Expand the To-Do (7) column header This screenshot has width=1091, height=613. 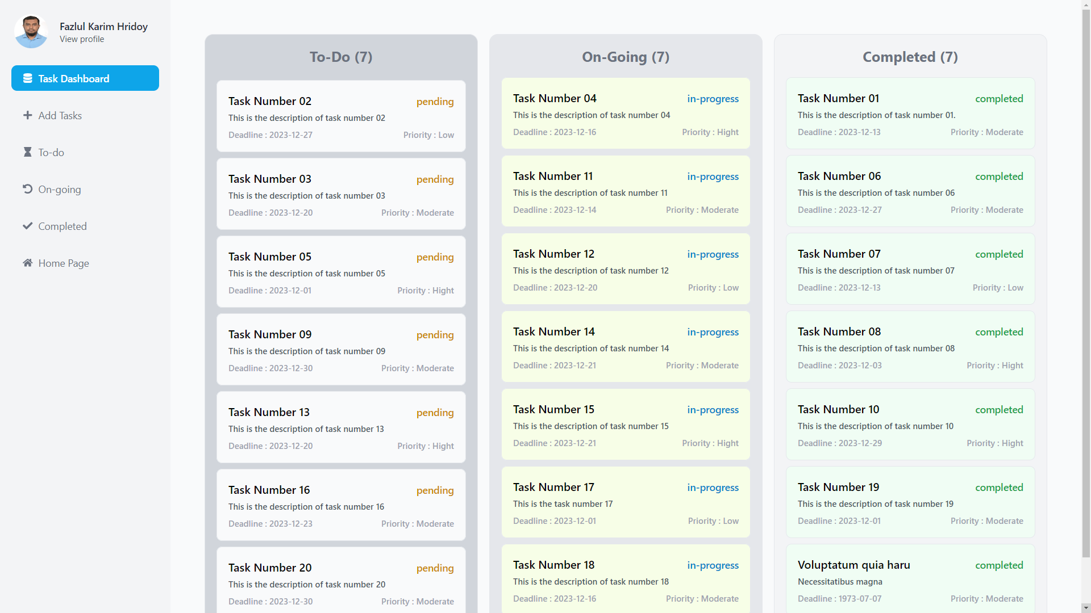(340, 57)
